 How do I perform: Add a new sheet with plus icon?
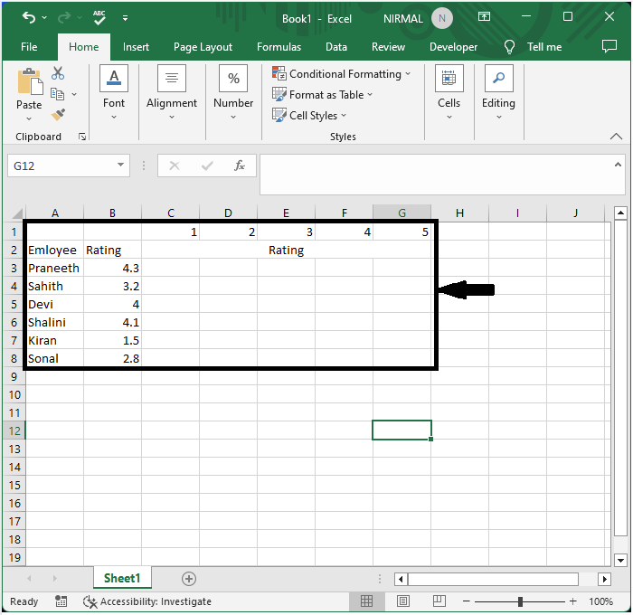coord(188,579)
